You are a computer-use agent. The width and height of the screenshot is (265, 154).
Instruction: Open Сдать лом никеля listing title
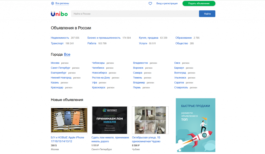(110, 140)
